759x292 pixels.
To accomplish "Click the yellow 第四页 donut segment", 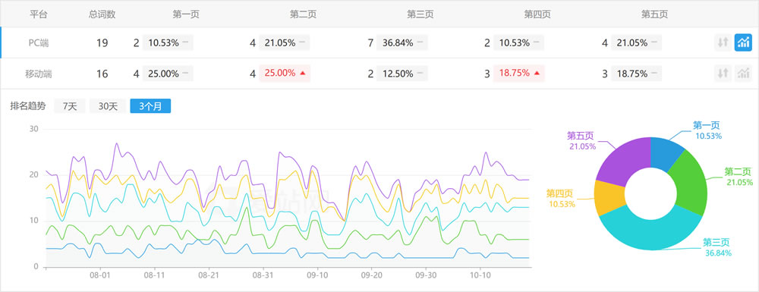I will point(609,198).
